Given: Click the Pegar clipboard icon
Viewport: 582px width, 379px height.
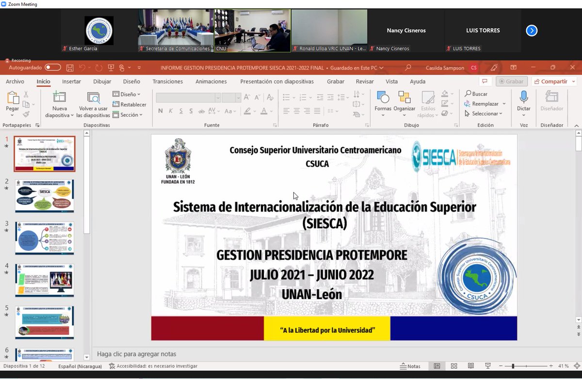Looking at the screenshot, I should tap(13, 98).
